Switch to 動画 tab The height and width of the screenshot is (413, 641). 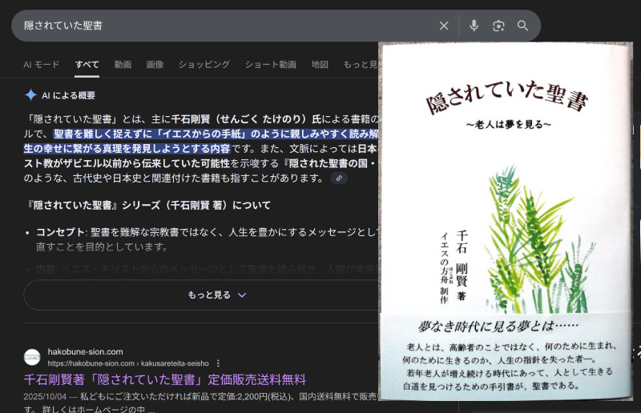point(123,65)
